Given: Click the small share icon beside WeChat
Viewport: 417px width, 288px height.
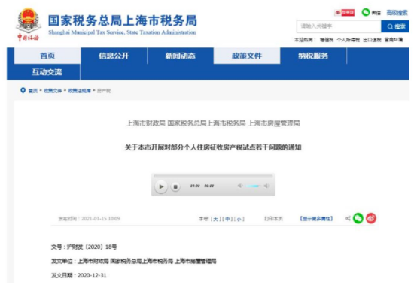Looking at the screenshot, I should [x=348, y=218].
